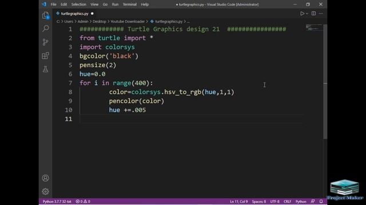Open notifications bell in status bar
Viewport: 366px width, 205px height.
321,202
